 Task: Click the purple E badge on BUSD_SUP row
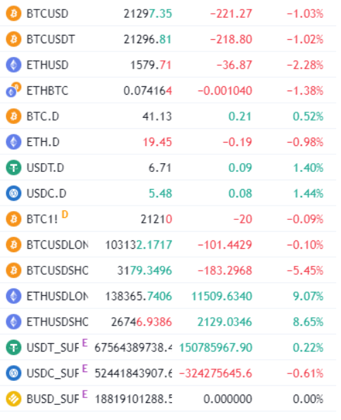[x=85, y=394]
